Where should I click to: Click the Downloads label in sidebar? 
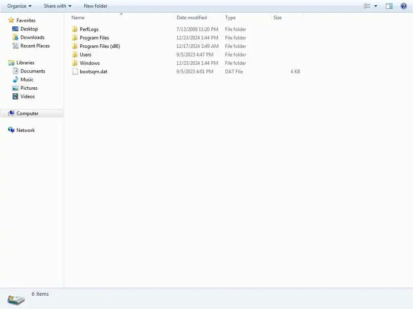(32, 37)
